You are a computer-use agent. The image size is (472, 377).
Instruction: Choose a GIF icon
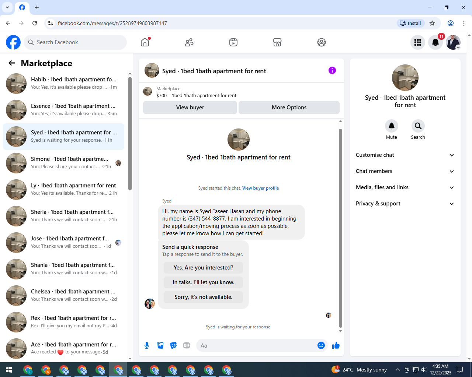(187, 345)
